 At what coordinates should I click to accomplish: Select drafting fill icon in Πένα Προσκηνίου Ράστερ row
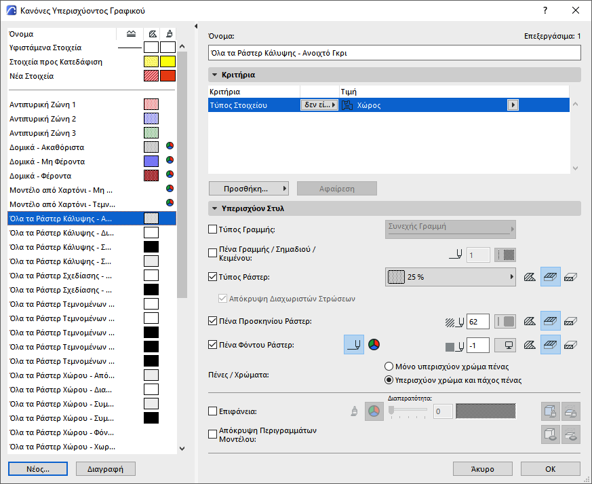click(570, 322)
